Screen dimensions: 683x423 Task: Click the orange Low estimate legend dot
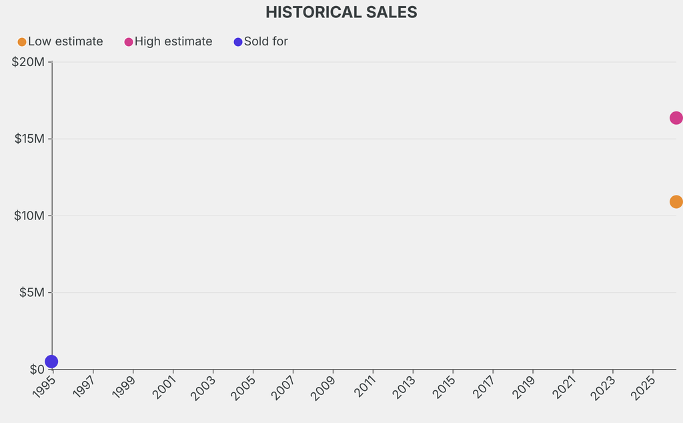click(22, 42)
